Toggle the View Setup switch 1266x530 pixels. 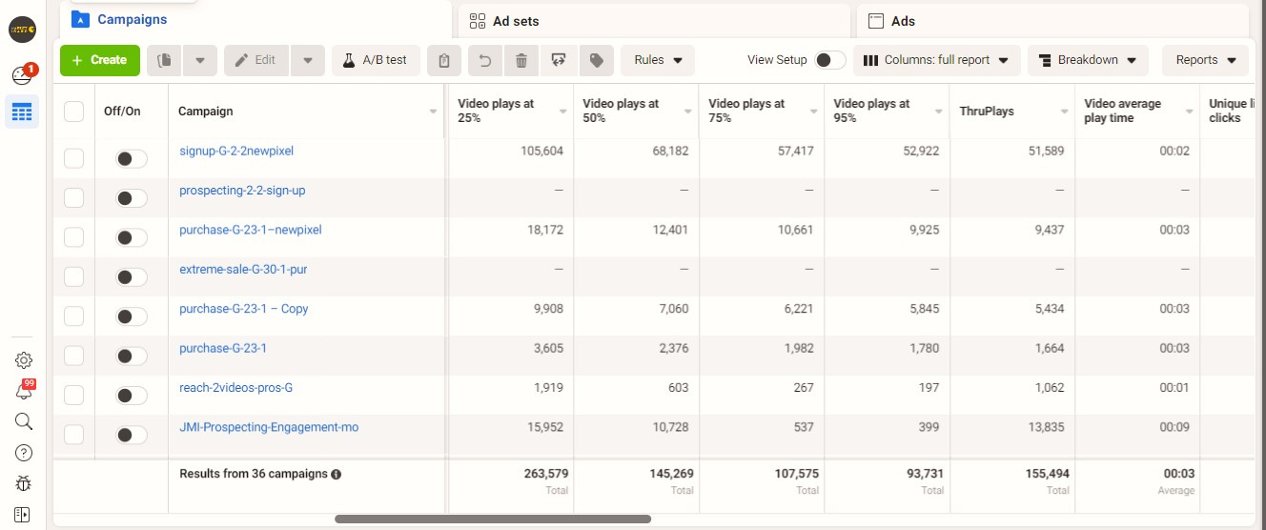829,60
